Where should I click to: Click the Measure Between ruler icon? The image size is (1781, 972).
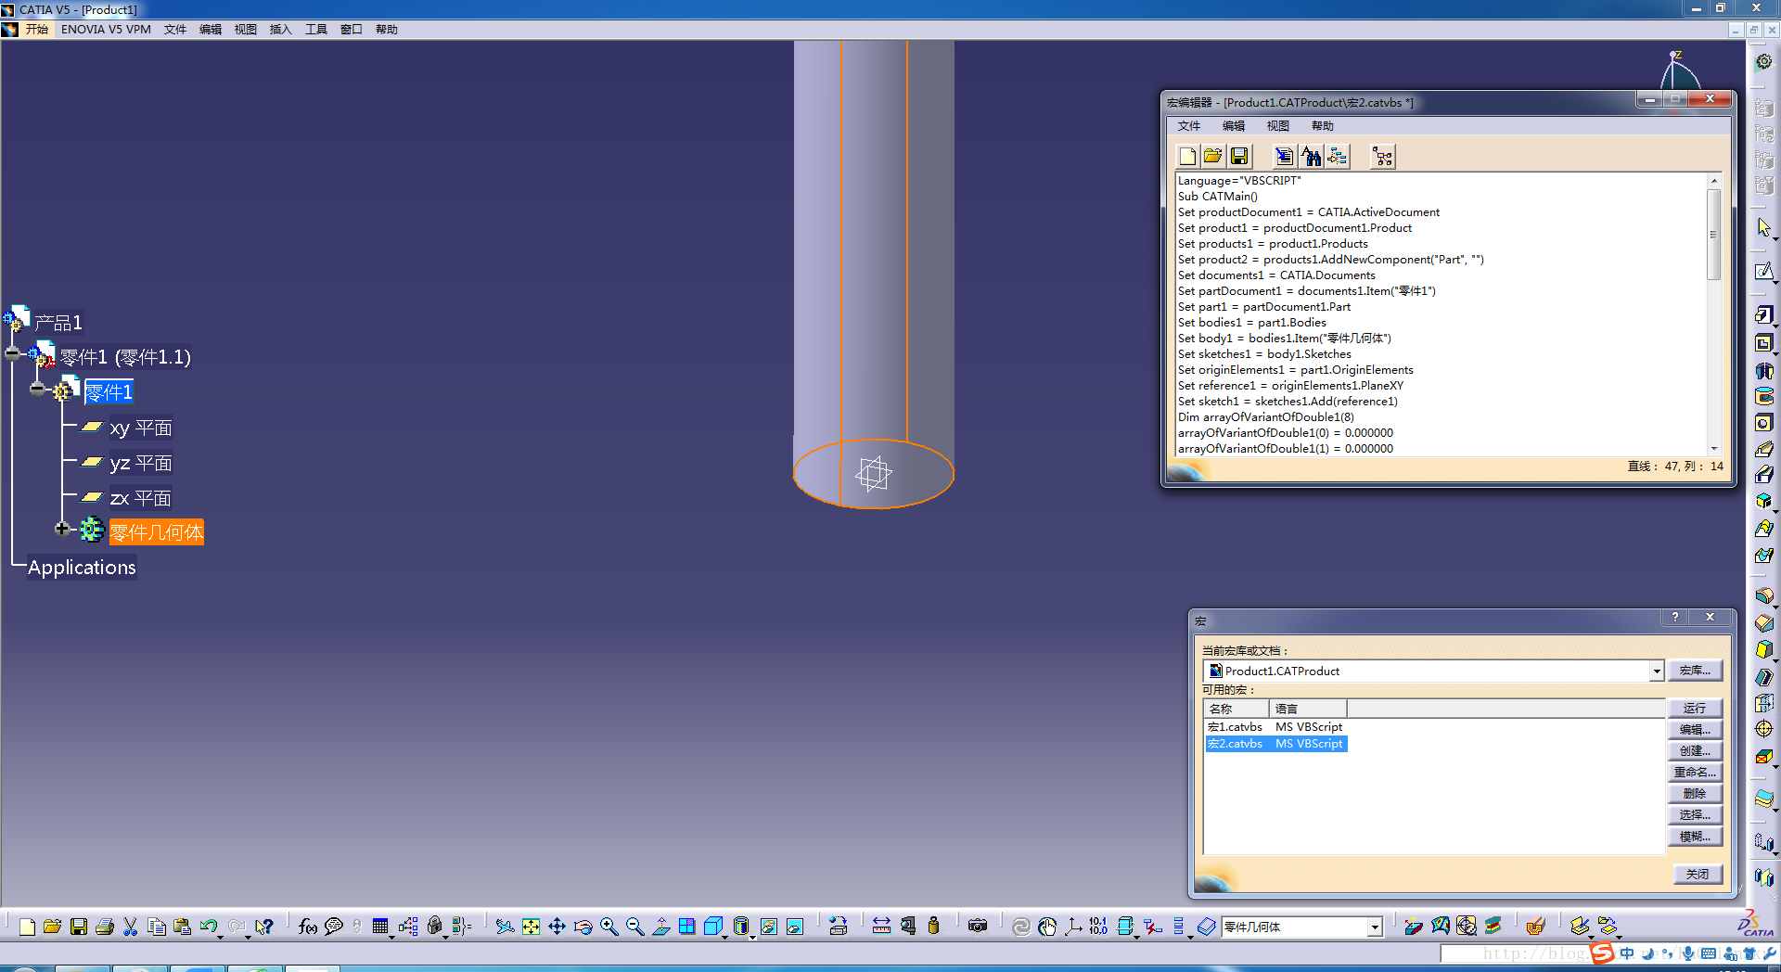(x=881, y=927)
